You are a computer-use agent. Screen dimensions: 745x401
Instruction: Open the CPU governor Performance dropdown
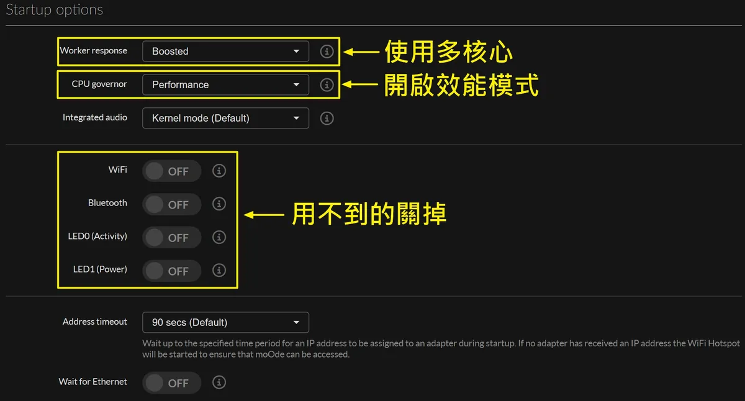point(226,84)
